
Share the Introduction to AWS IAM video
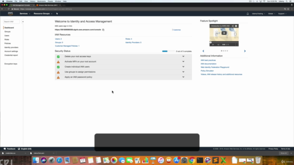[x=233, y=26]
